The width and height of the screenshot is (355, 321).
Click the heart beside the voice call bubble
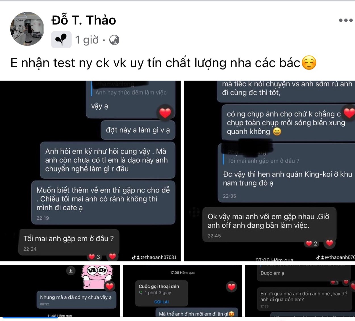(x=231, y=287)
